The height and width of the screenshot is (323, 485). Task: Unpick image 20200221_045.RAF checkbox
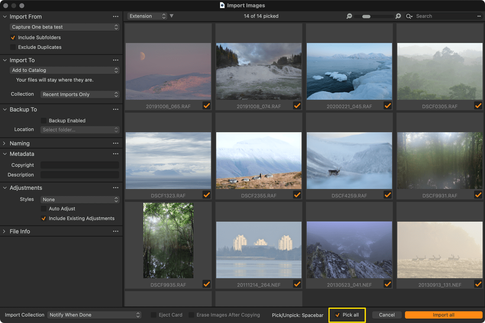point(388,105)
